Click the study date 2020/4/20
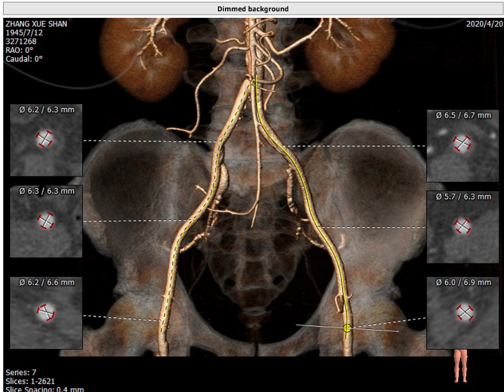The height and width of the screenshot is (392, 504). click(x=483, y=24)
